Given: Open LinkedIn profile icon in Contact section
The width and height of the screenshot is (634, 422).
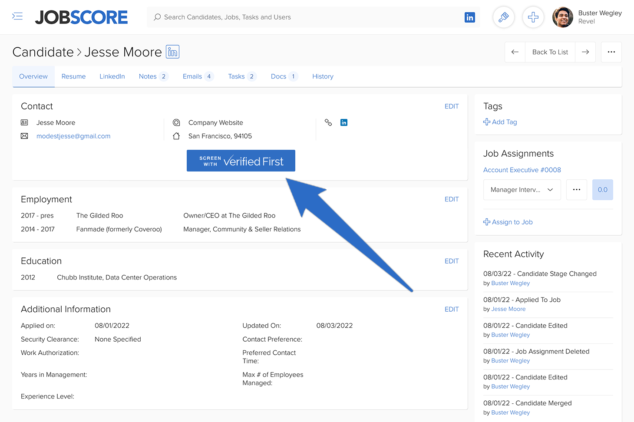Looking at the screenshot, I should tap(344, 122).
